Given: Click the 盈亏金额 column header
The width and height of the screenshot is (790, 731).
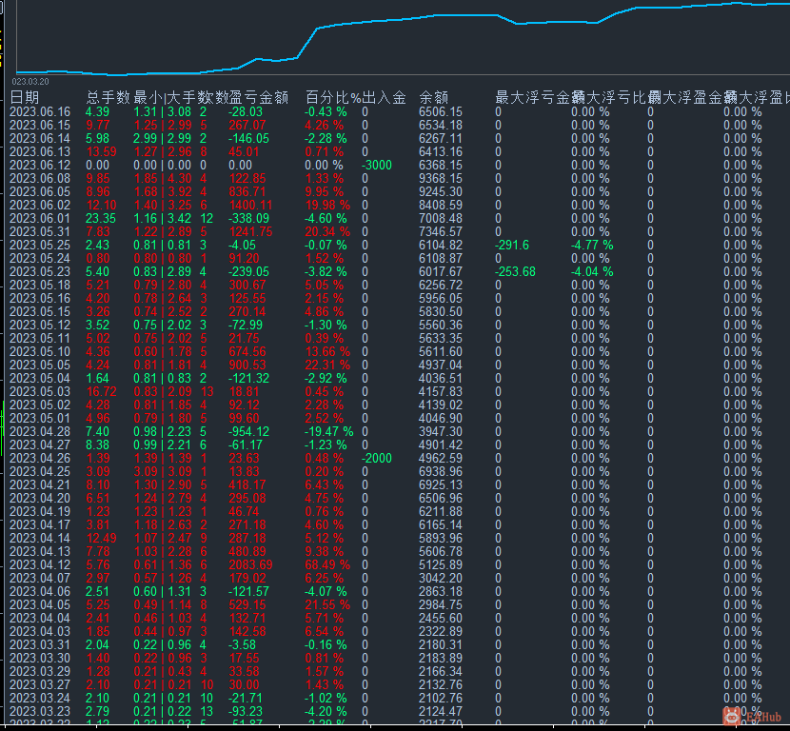Looking at the screenshot, I should 259,97.
